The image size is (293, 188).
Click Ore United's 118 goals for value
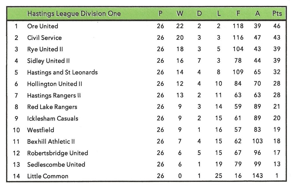(x=238, y=26)
